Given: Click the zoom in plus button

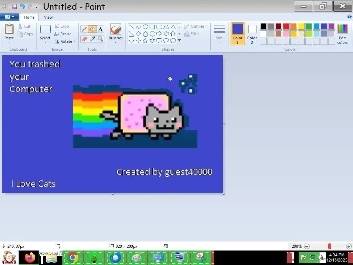Looking at the screenshot, I should [349, 246].
